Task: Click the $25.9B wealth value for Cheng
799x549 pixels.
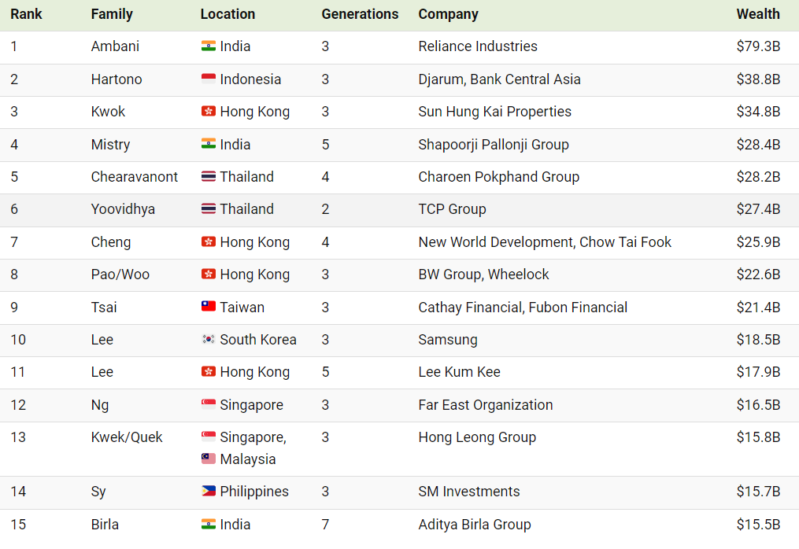Action: [x=758, y=242]
